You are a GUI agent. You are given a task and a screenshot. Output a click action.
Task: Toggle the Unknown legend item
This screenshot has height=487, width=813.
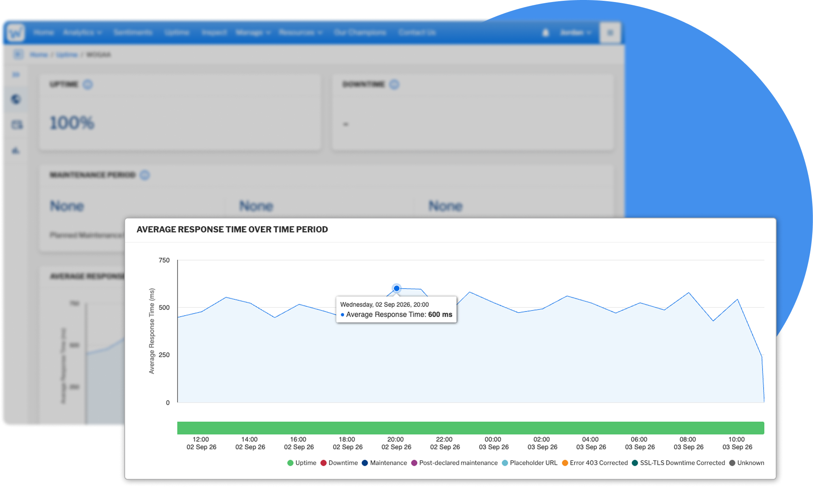pos(747,463)
